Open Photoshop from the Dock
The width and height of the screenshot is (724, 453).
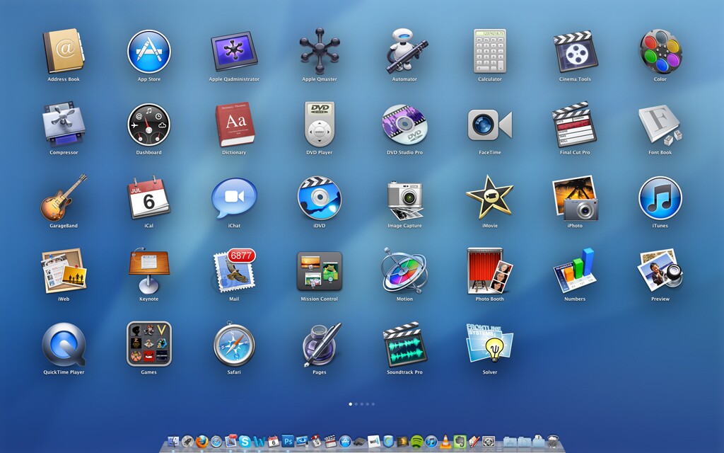point(288,442)
